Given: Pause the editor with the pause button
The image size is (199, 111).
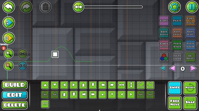Looking at the screenshot, I should (x=192, y=7).
